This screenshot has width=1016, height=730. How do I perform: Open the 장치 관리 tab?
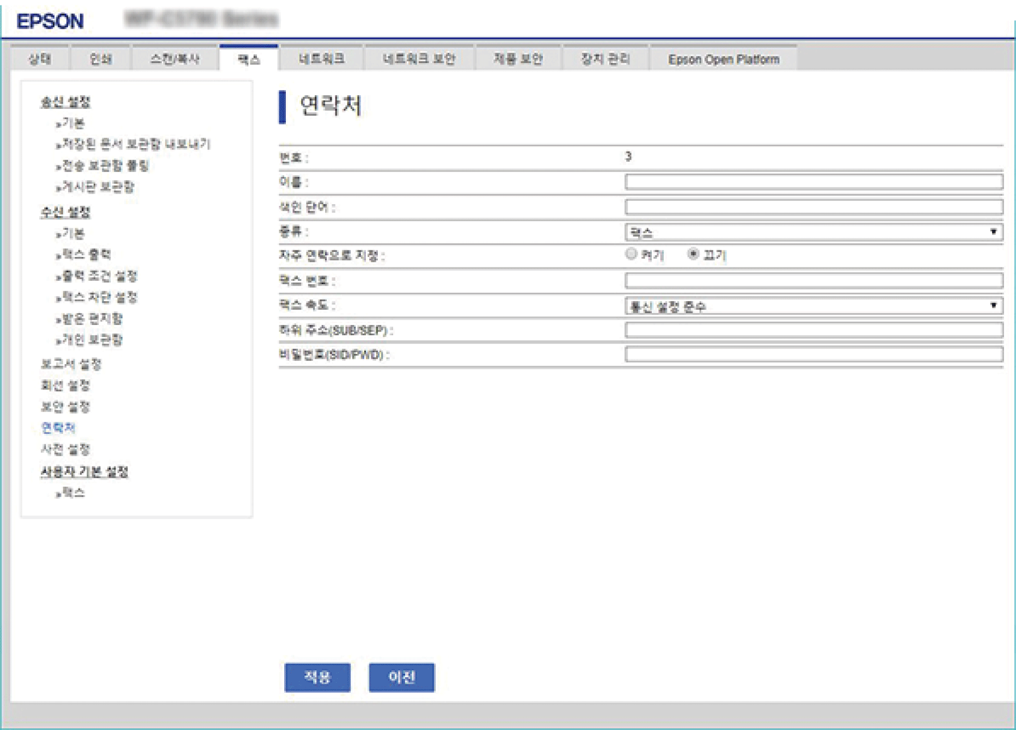[x=605, y=59]
